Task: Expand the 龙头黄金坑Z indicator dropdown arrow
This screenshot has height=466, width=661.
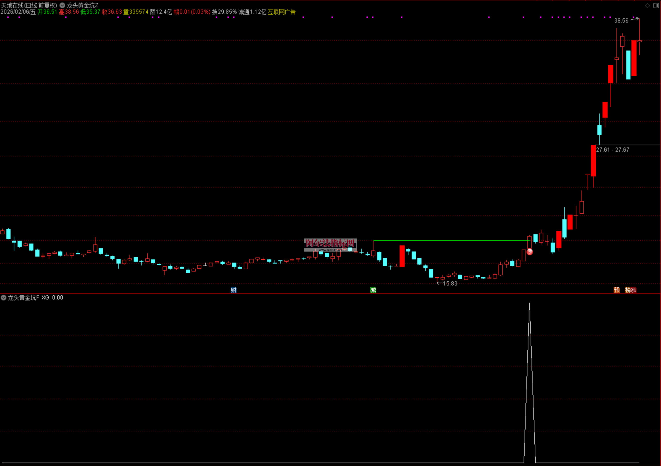Action: click(x=62, y=5)
